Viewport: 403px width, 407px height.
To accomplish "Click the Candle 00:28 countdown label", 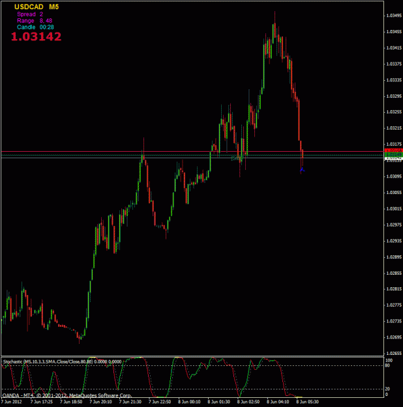I will [35, 27].
